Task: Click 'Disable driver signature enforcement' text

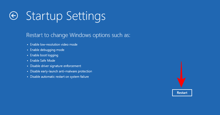Action: (56, 66)
